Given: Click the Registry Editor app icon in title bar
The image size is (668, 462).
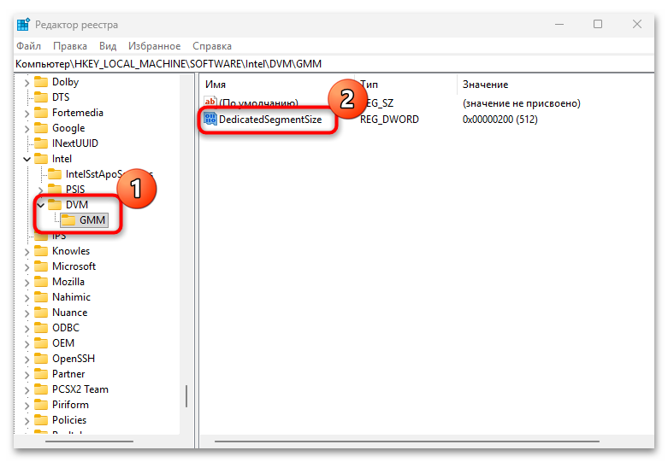Looking at the screenshot, I should pos(22,25).
